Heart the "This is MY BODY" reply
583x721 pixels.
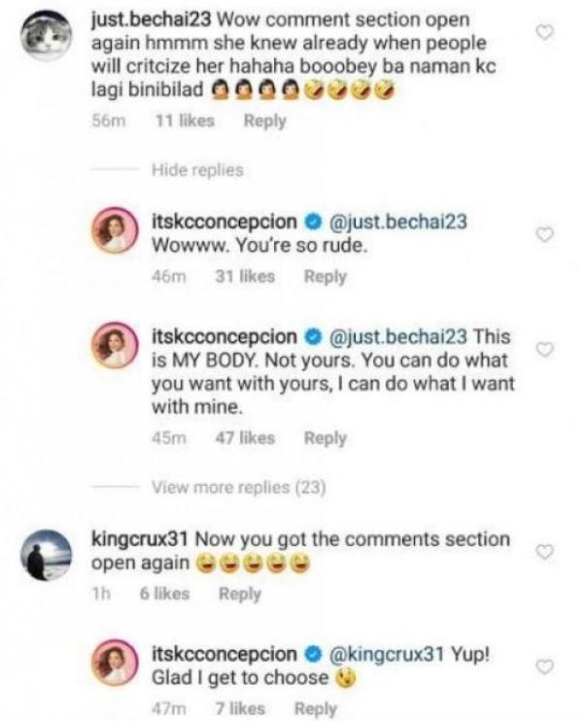(546, 349)
